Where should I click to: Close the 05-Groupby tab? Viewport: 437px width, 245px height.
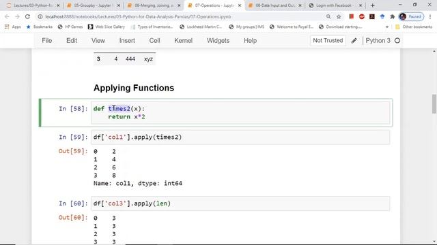pos(118,5)
